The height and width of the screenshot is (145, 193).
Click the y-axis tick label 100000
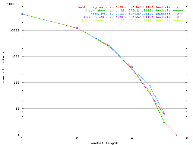point(13,4)
